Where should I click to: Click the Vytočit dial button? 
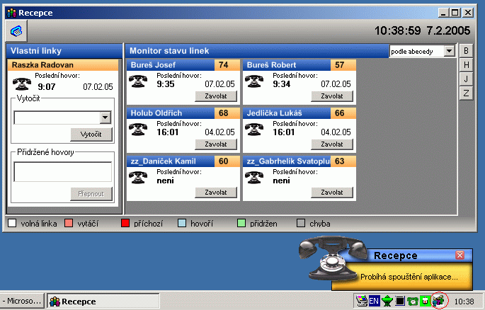click(91, 134)
